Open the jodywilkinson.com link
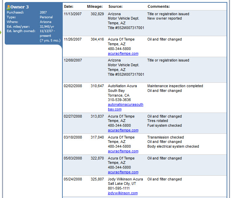Image resolution: width=231 pixels, height=198 pixels. click(123, 193)
